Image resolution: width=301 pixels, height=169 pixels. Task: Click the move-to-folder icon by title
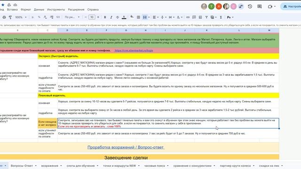(x=9, y=5)
